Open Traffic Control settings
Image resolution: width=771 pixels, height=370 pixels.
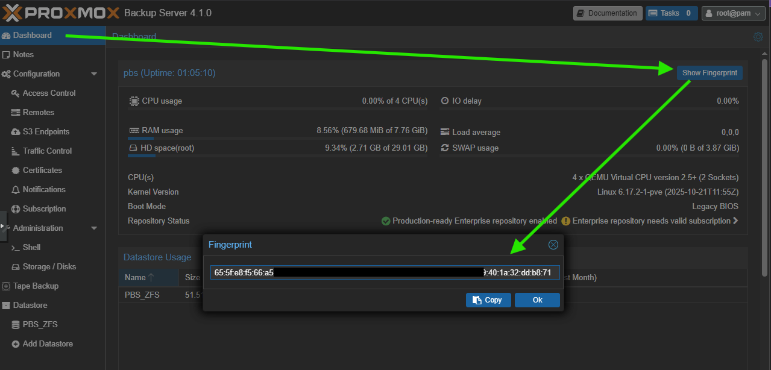point(47,151)
